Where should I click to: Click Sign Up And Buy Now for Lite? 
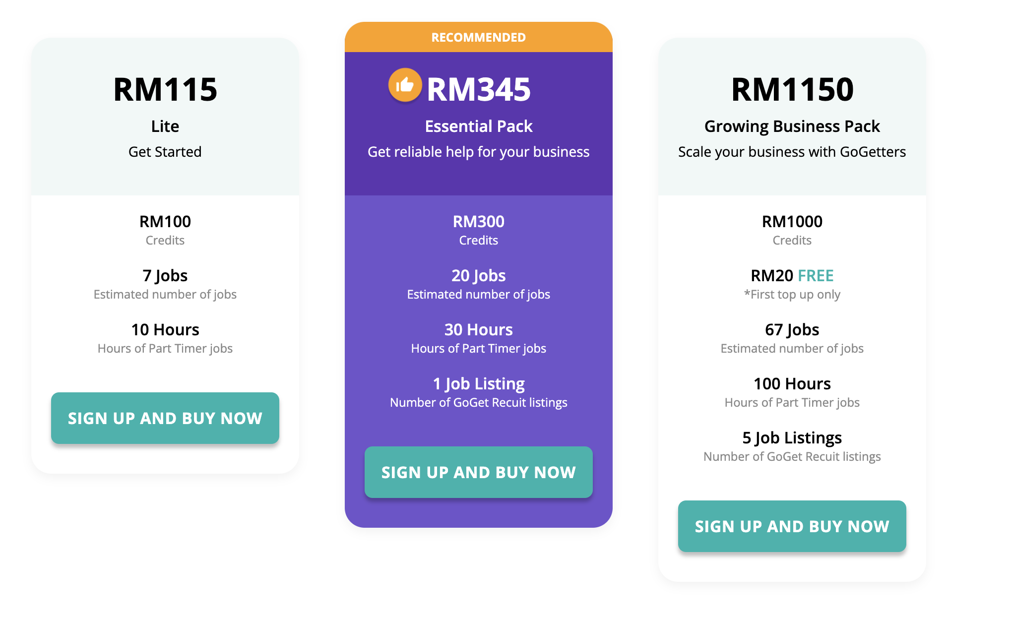tap(165, 418)
